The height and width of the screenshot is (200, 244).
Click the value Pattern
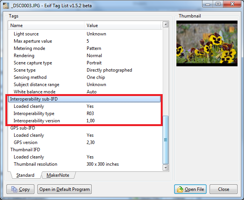[94, 48]
